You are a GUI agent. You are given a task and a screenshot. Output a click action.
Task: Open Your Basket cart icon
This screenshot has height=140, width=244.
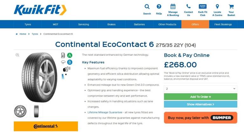(x=231, y=6)
